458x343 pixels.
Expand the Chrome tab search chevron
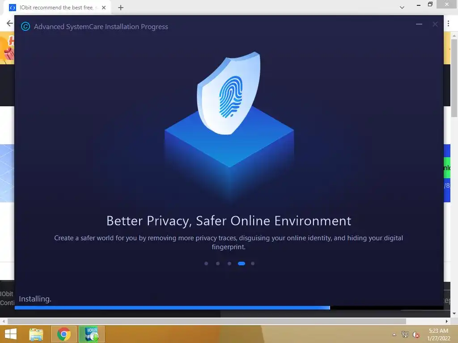pyautogui.click(x=402, y=8)
